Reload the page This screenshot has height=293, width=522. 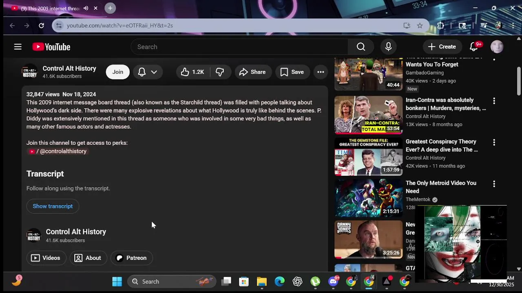[41, 26]
